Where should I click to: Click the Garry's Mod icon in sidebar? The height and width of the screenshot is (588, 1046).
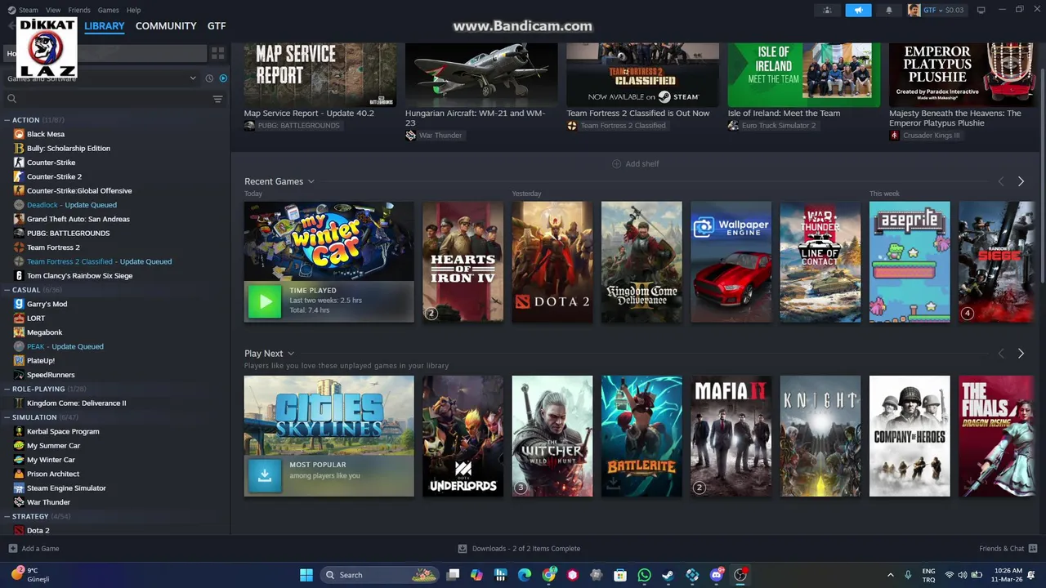click(x=19, y=304)
